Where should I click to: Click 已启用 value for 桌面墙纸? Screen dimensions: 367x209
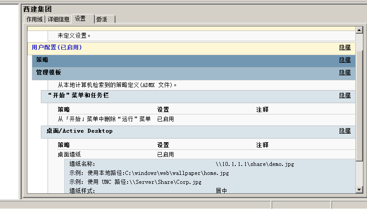(165, 155)
